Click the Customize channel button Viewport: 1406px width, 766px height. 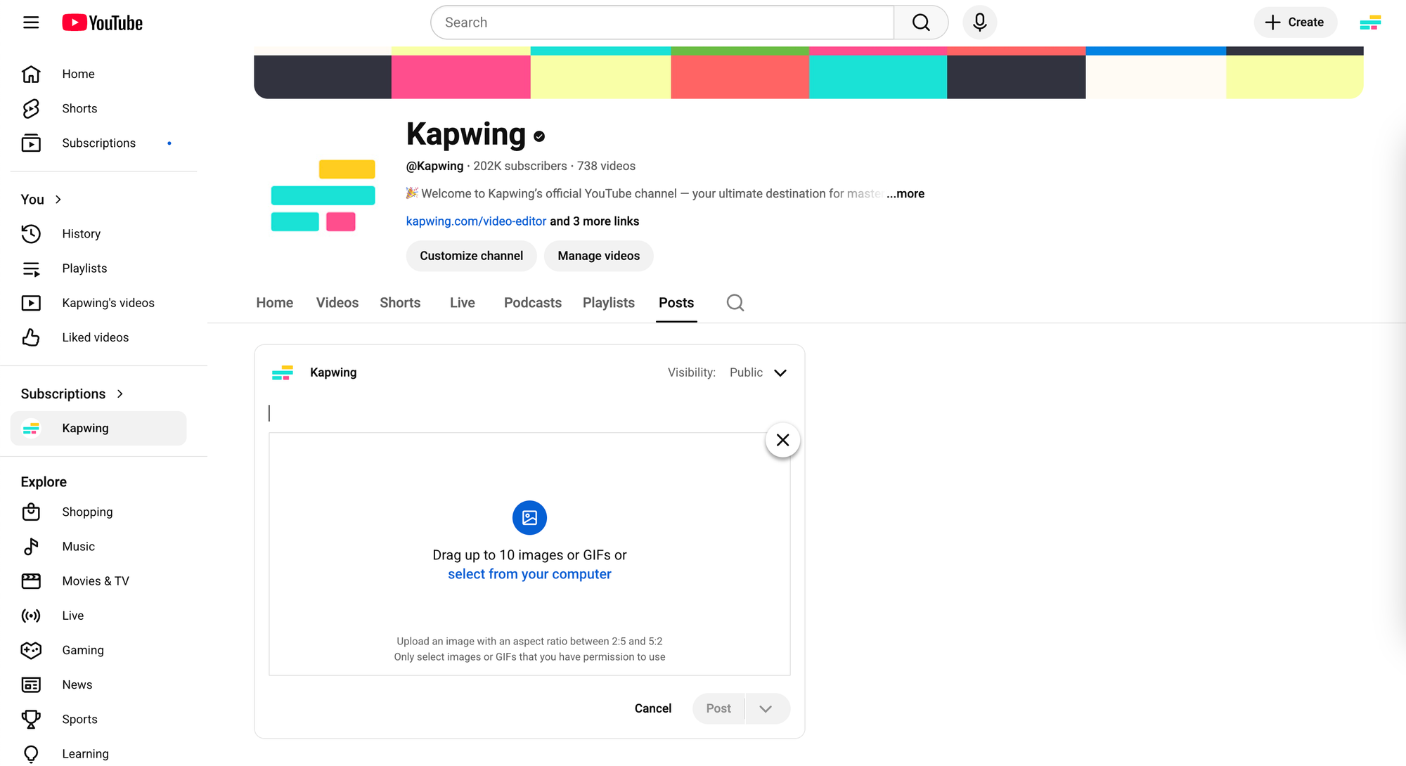(471, 256)
